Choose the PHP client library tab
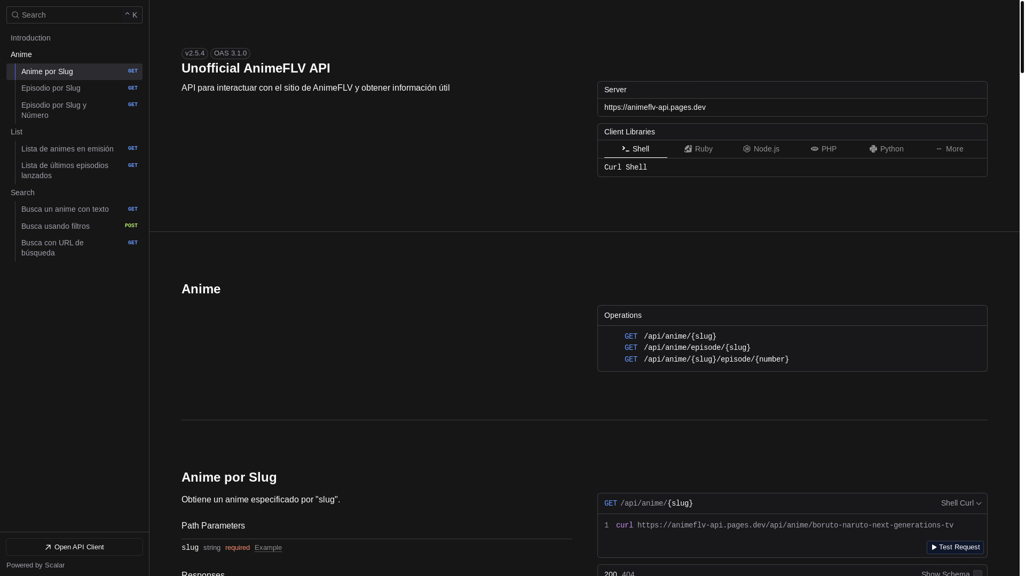Screen dimensions: 1025x576 824,149
